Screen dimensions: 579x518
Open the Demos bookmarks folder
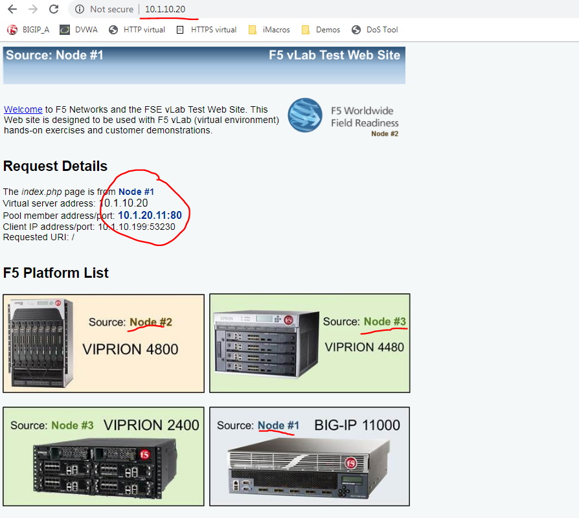click(321, 30)
